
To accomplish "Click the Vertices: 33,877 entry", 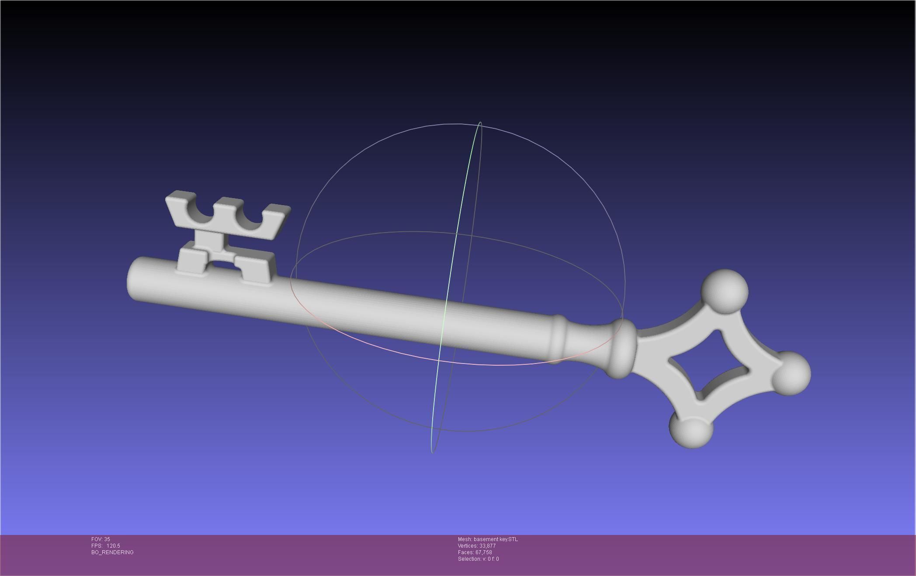I will (476, 546).
